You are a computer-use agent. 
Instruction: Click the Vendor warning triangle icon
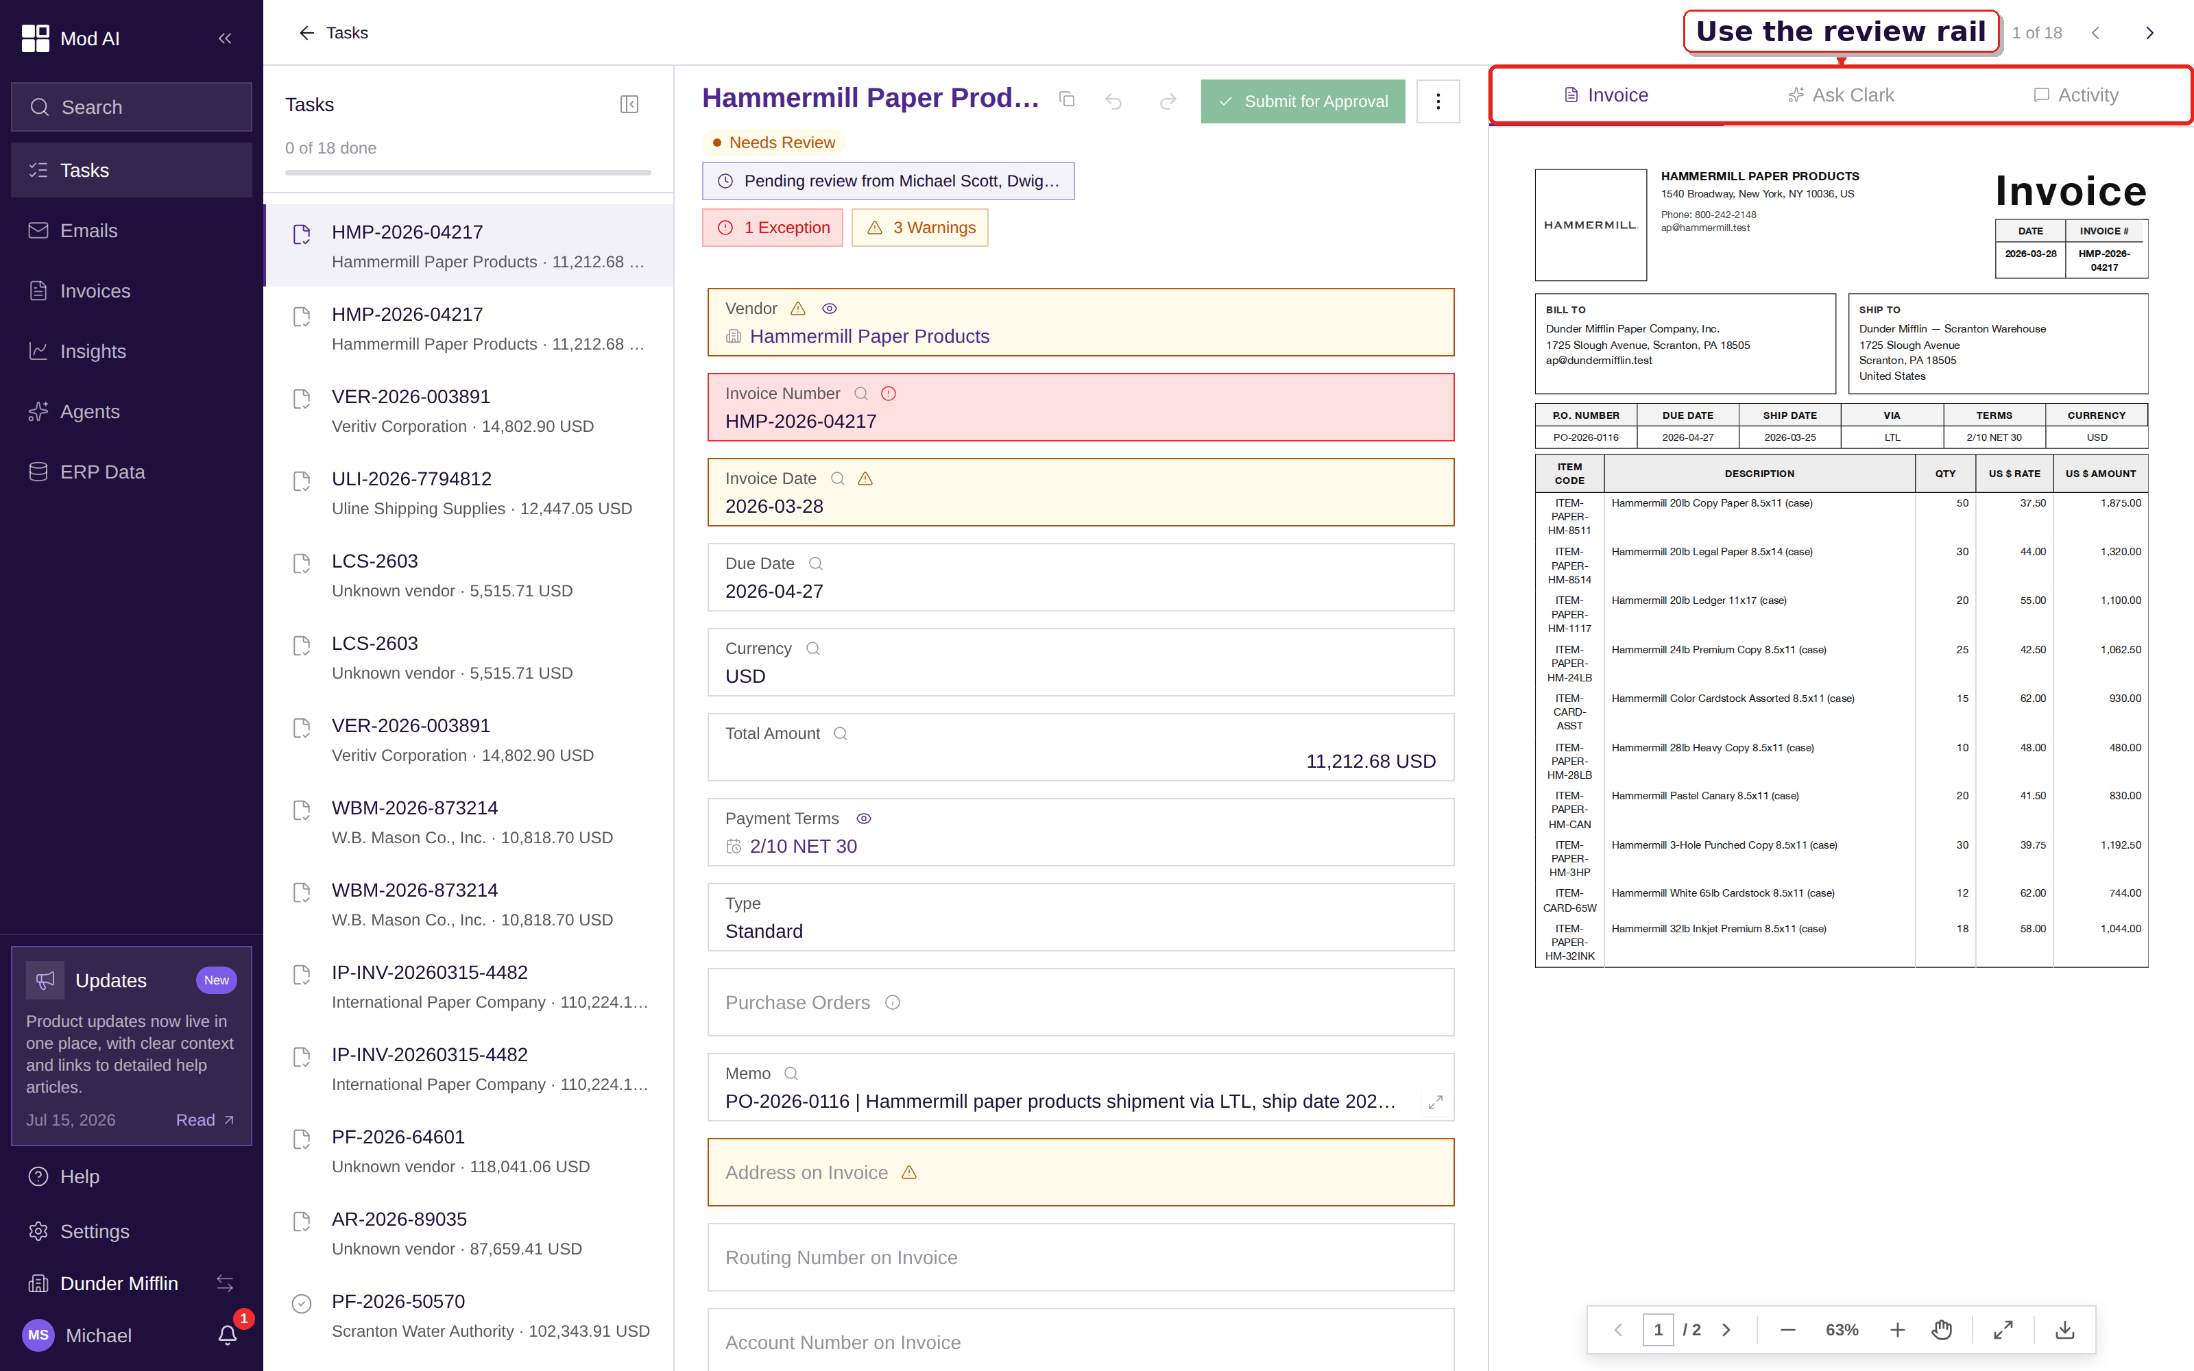(x=798, y=308)
